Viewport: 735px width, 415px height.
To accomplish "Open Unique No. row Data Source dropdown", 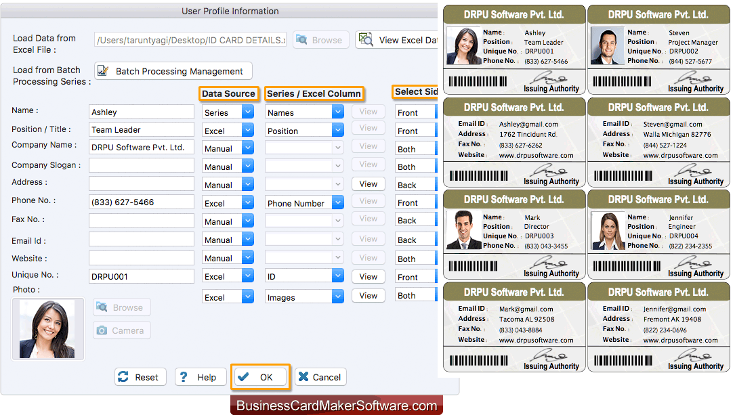I will click(x=228, y=276).
